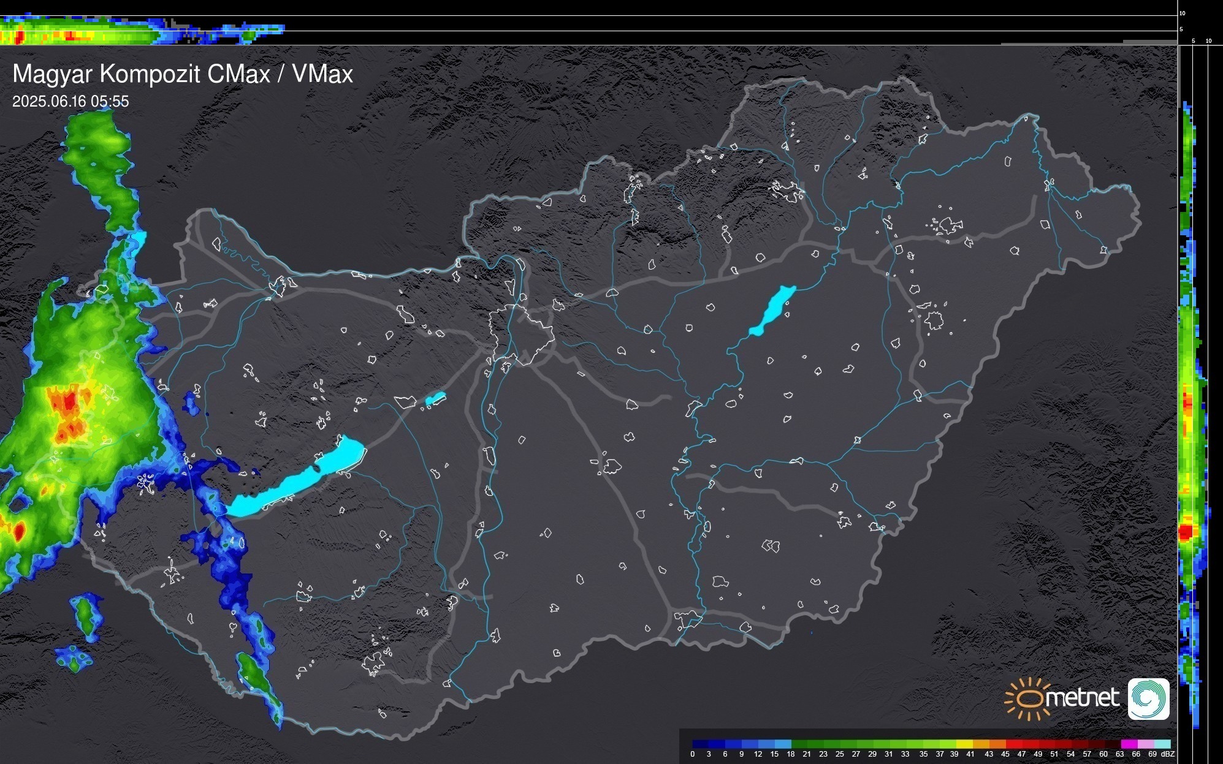Click the Magyar Kompozit CMax / VMax title
The width and height of the screenshot is (1223, 764).
183,74
